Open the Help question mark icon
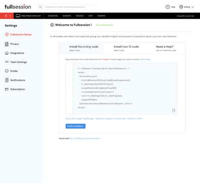The width and height of the screenshot is (200, 183). [168, 7]
